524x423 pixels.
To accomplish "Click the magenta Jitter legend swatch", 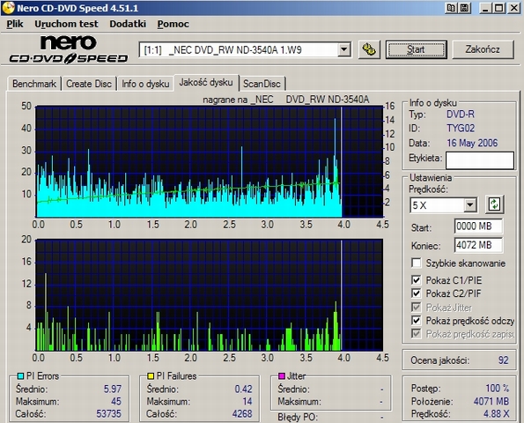I will tap(282, 376).
